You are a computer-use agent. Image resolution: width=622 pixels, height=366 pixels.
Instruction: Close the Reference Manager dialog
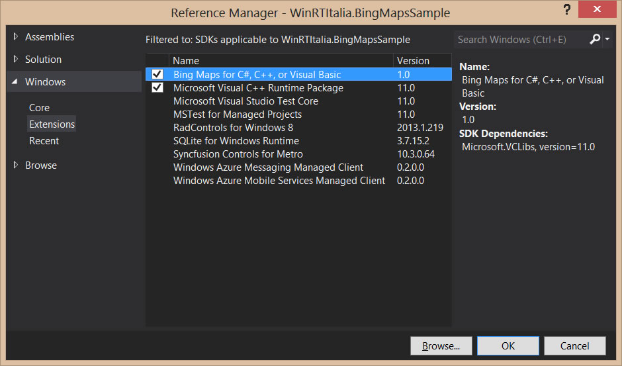point(597,9)
